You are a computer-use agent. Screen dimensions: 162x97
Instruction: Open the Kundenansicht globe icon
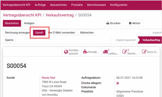(x=66, y=52)
